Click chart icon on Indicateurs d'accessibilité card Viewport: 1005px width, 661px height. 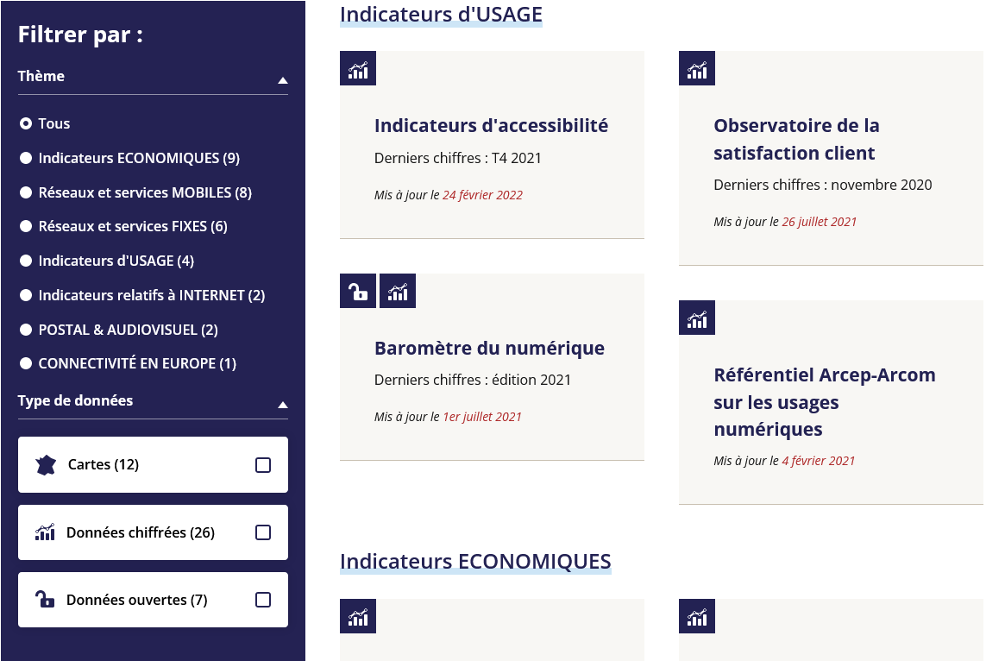coord(358,68)
